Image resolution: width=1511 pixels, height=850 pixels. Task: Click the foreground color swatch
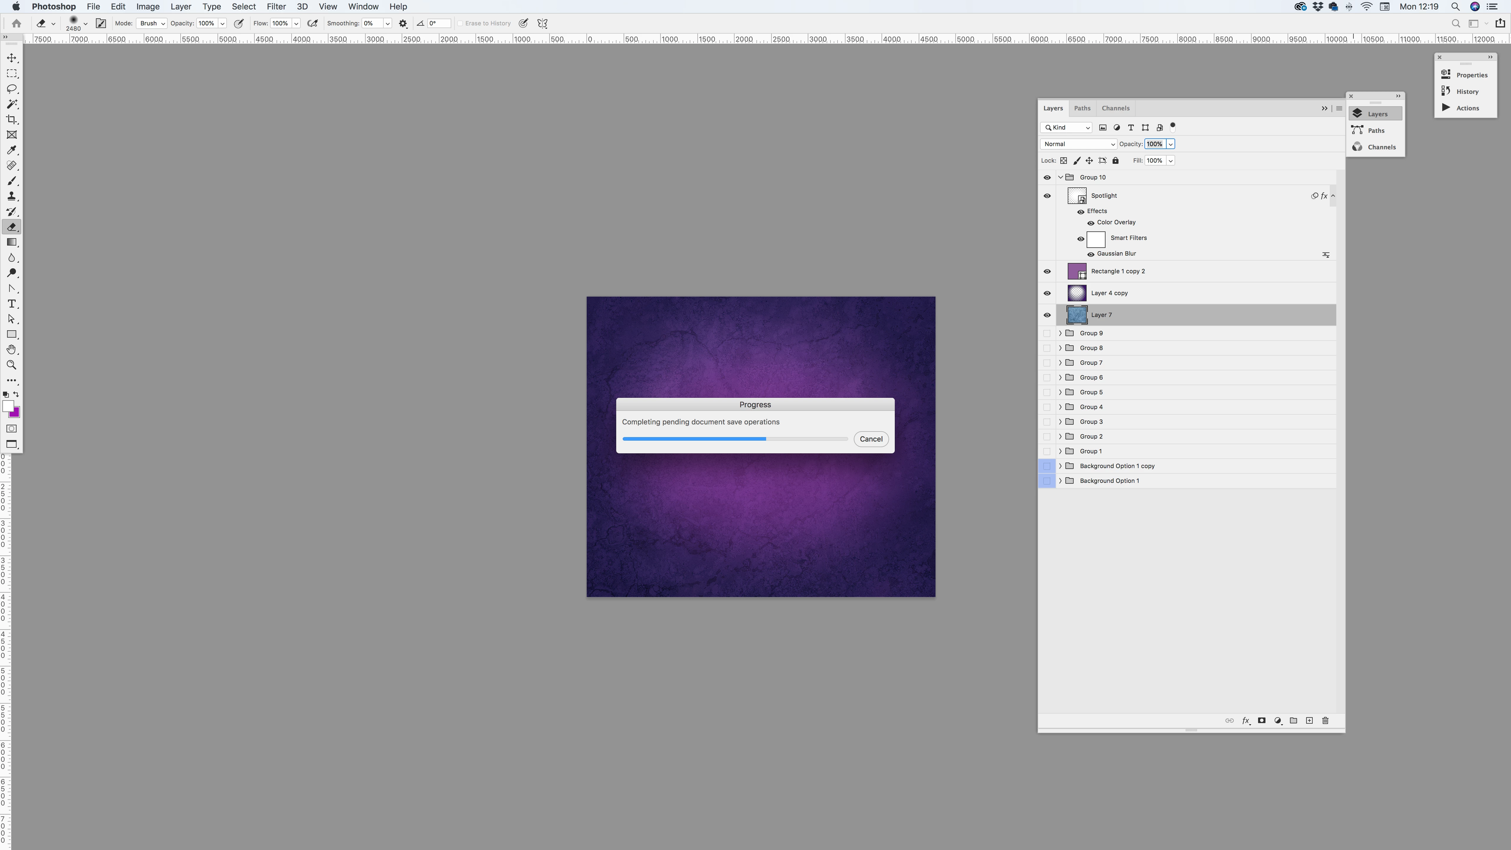(8, 406)
